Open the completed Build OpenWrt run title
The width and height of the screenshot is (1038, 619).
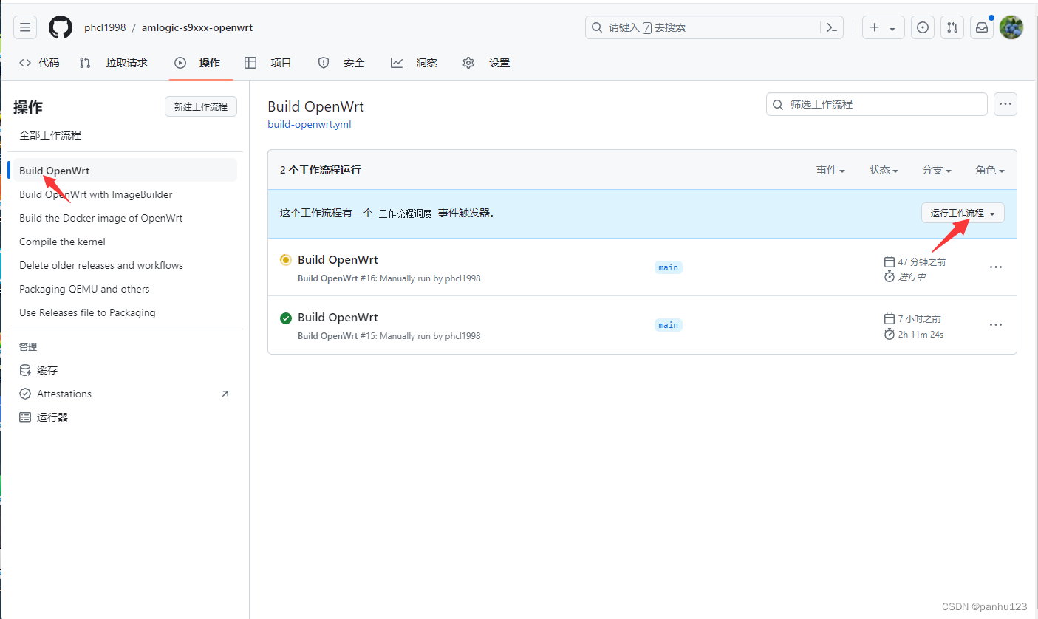pos(338,318)
